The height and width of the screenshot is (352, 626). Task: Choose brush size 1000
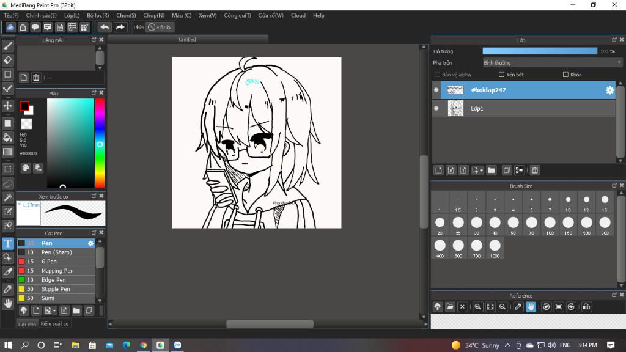pyautogui.click(x=495, y=248)
